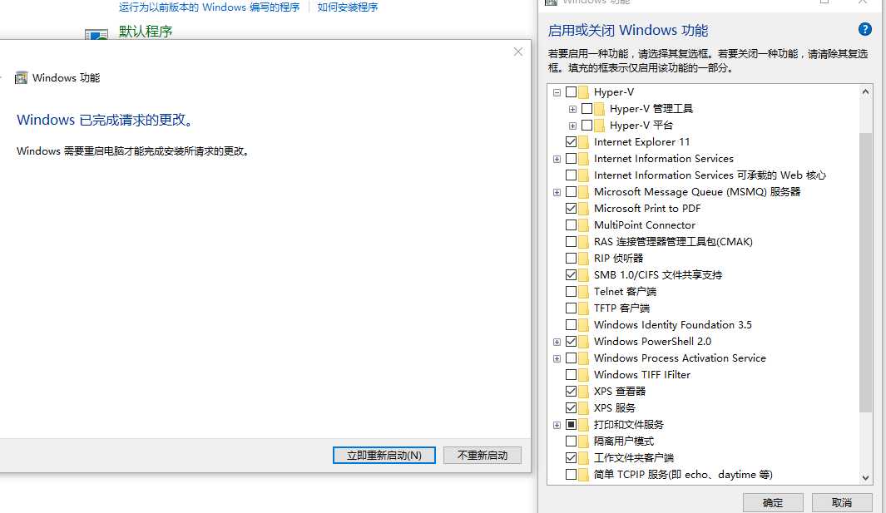Open 如何安装程序 link
This screenshot has width=886, height=513.
[348, 7]
